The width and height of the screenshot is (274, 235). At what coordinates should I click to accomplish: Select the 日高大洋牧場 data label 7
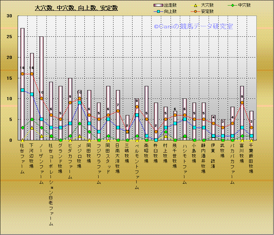click(118, 105)
